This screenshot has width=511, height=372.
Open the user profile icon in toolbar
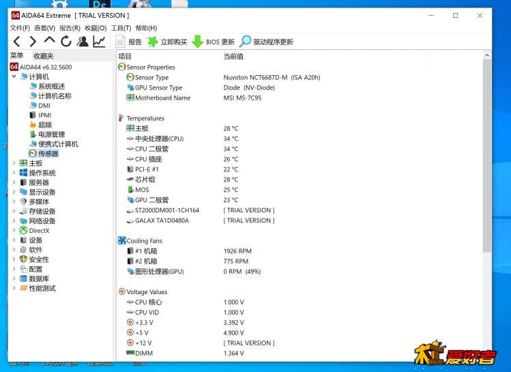click(83, 42)
